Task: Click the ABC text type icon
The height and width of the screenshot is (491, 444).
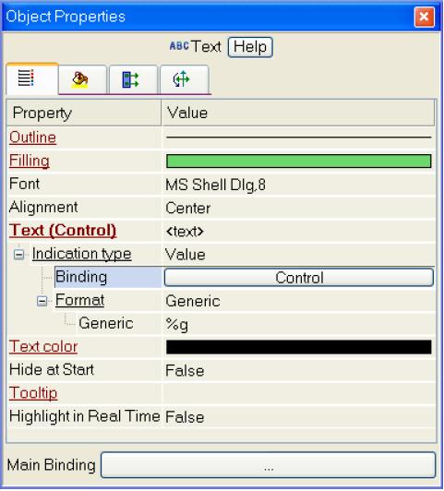Action: (x=179, y=46)
